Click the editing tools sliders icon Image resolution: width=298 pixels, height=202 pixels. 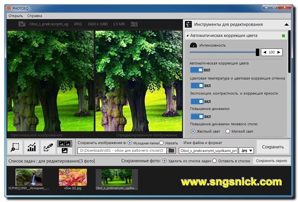tap(188, 24)
